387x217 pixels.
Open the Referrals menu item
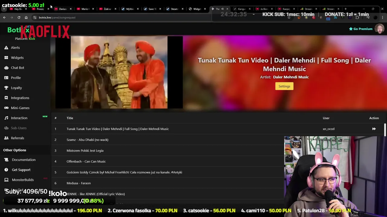(x=18, y=138)
